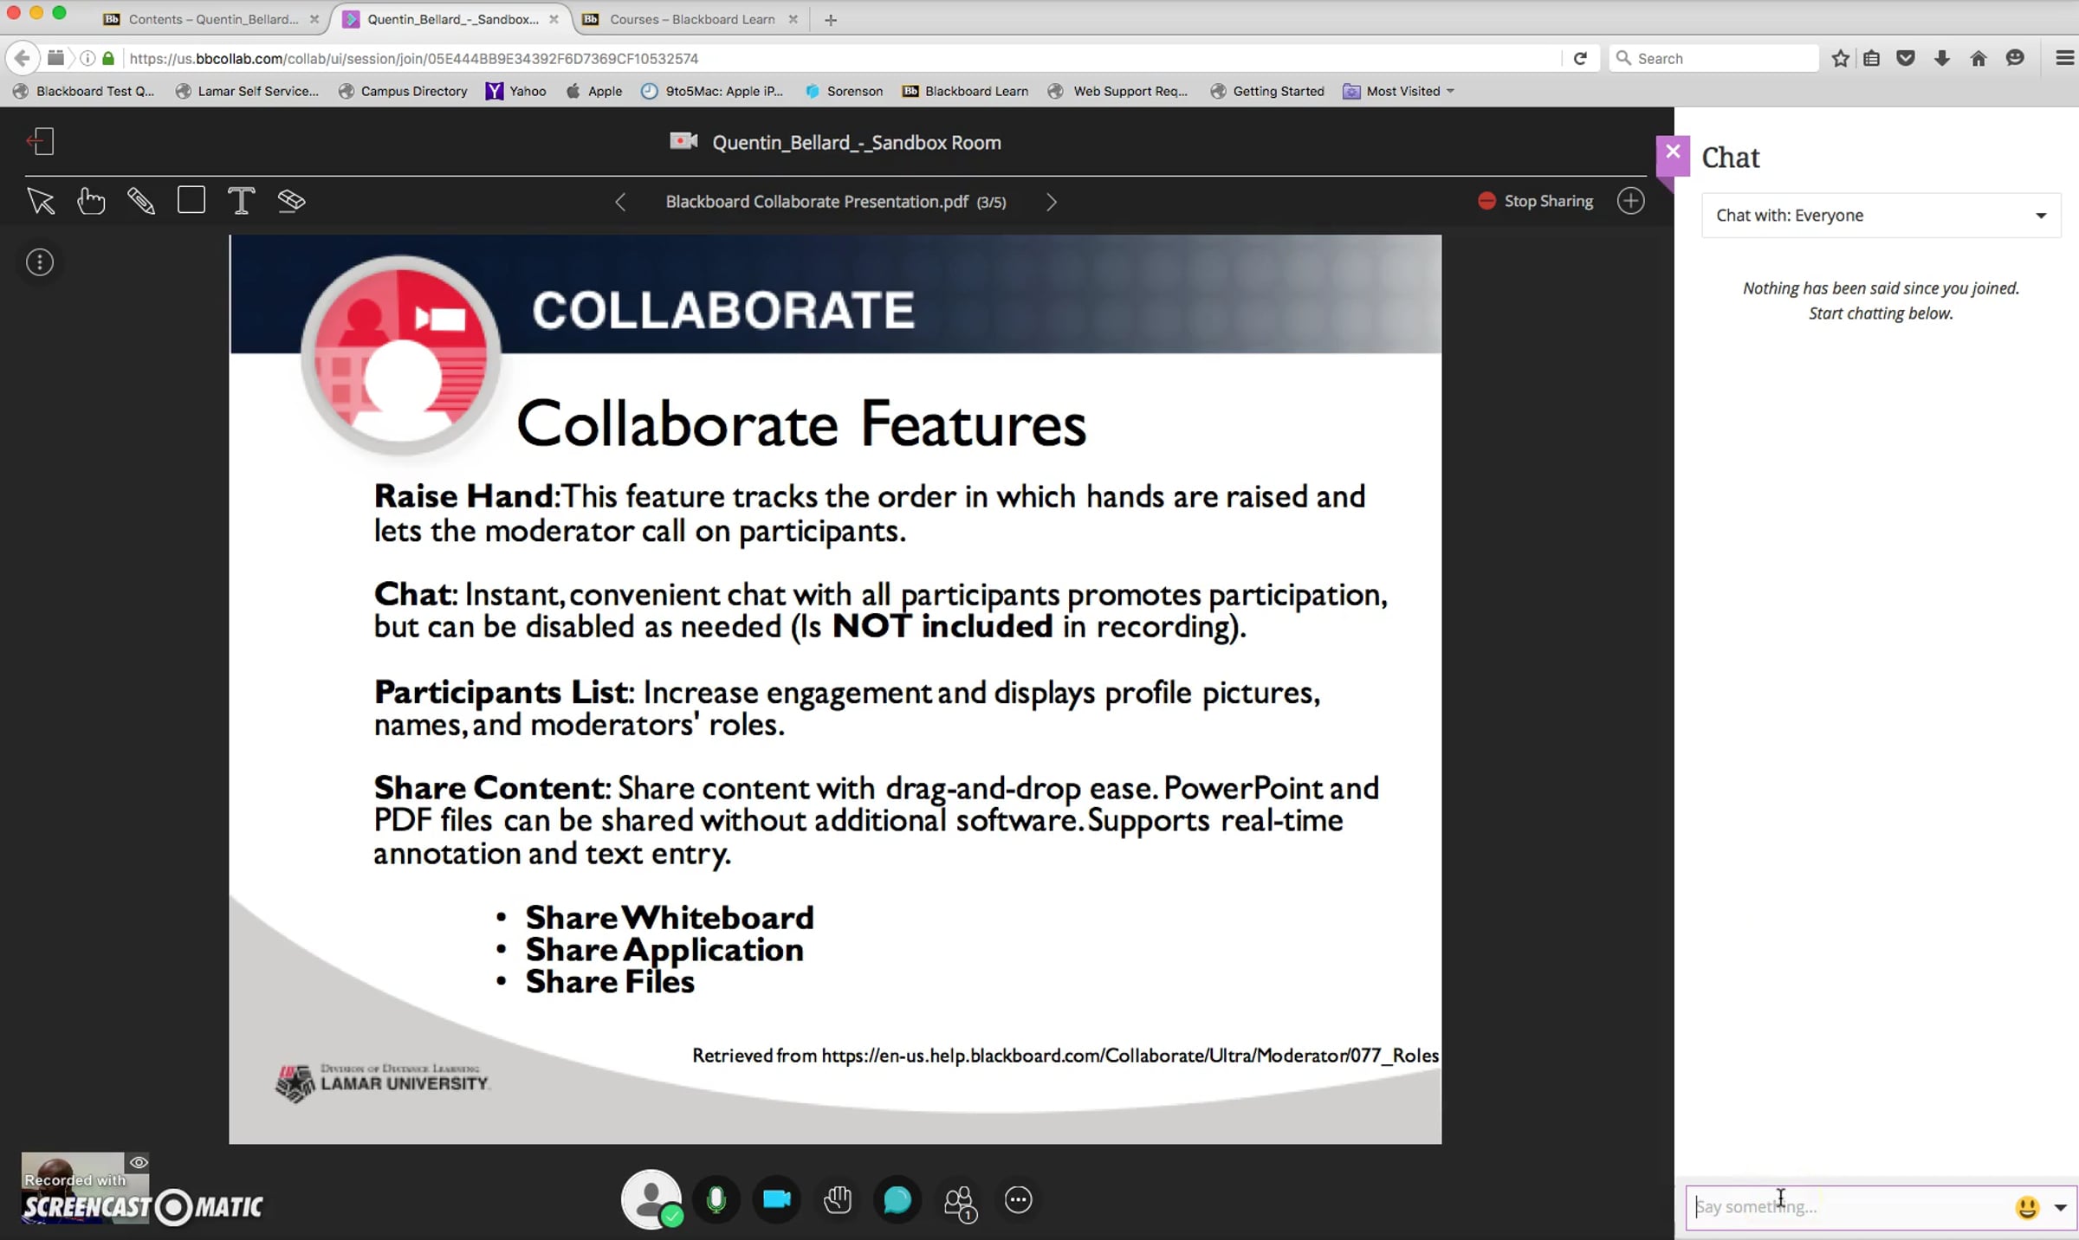Viewport: 2079px width, 1240px height.
Task: Open the Campus Directory bookmark
Action: [403, 91]
